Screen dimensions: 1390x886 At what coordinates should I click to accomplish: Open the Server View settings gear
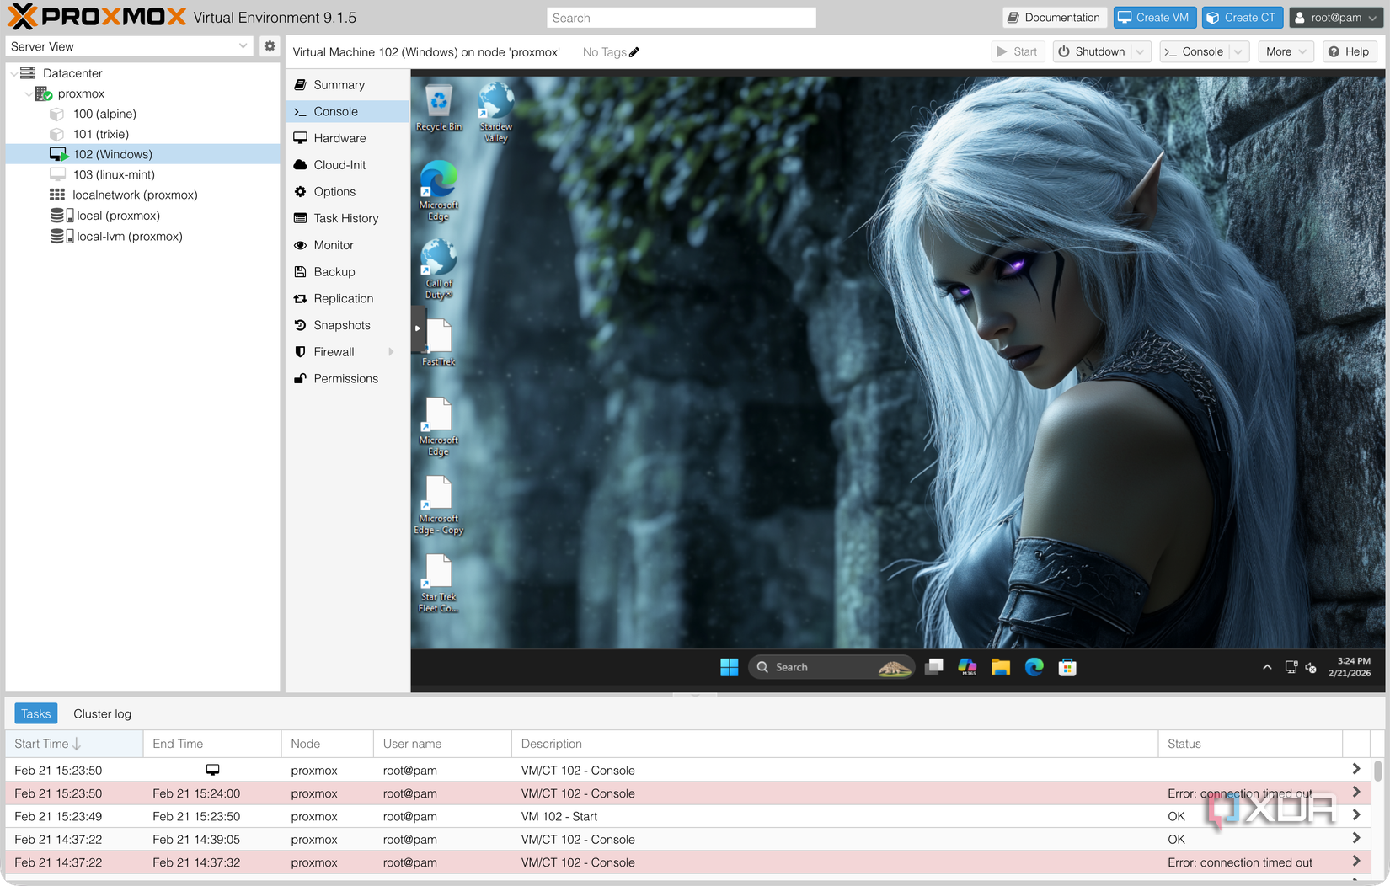270,46
